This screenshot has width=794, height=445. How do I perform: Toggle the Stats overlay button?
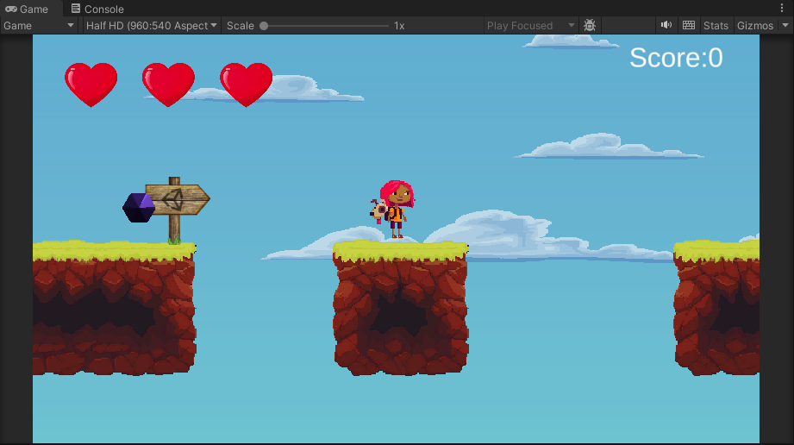pyautogui.click(x=716, y=25)
